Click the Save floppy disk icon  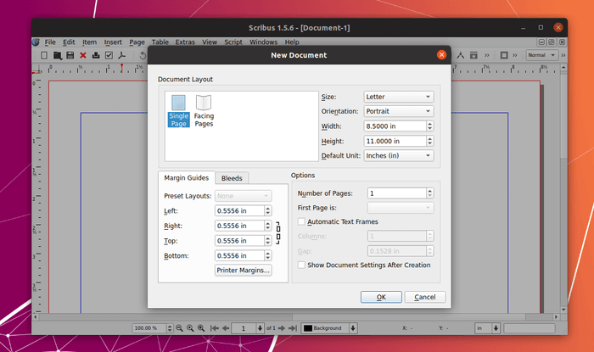[x=70, y=55]
